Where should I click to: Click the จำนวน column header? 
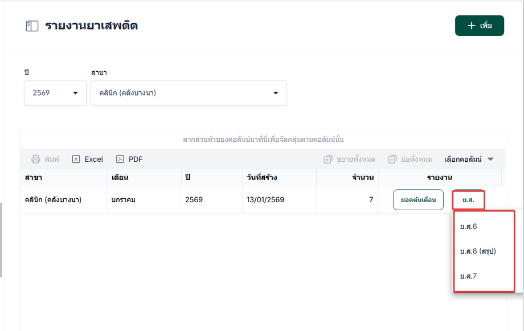coord(363,177)
